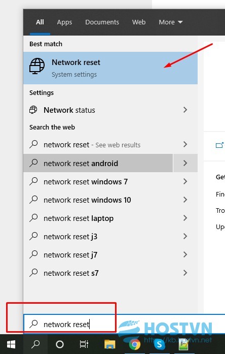Expand the More filter dropdown
225x354 pixels.
[x=170, y=22]
